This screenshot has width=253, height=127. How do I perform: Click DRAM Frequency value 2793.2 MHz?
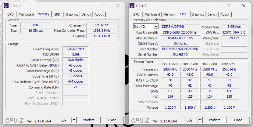[x=75, y=49]
